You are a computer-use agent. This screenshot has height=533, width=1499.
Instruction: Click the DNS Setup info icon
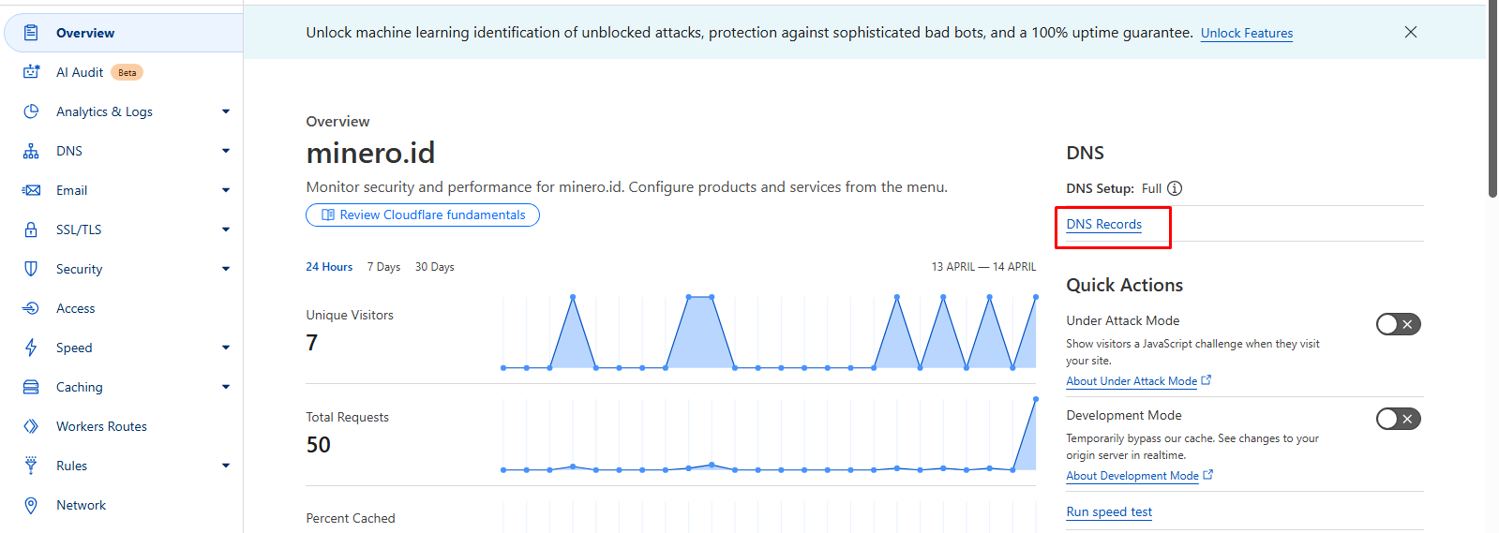click(x=1175, y=188)
